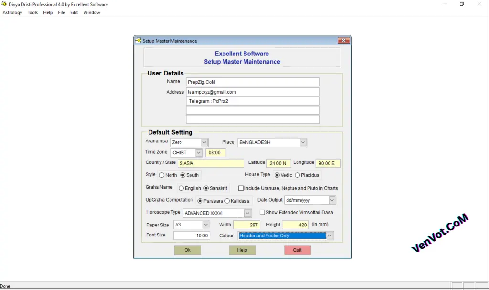Open the Window menu
The height and width of the screenshot is (290, 489).
coord(91,12)
